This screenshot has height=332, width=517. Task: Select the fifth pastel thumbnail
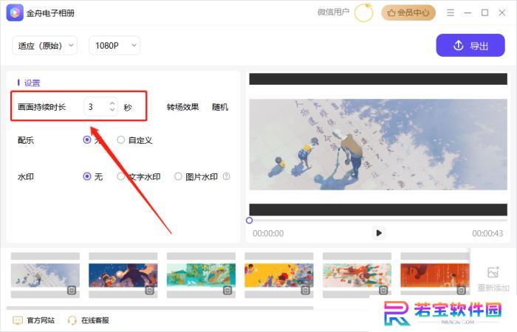tap(357, 275)
